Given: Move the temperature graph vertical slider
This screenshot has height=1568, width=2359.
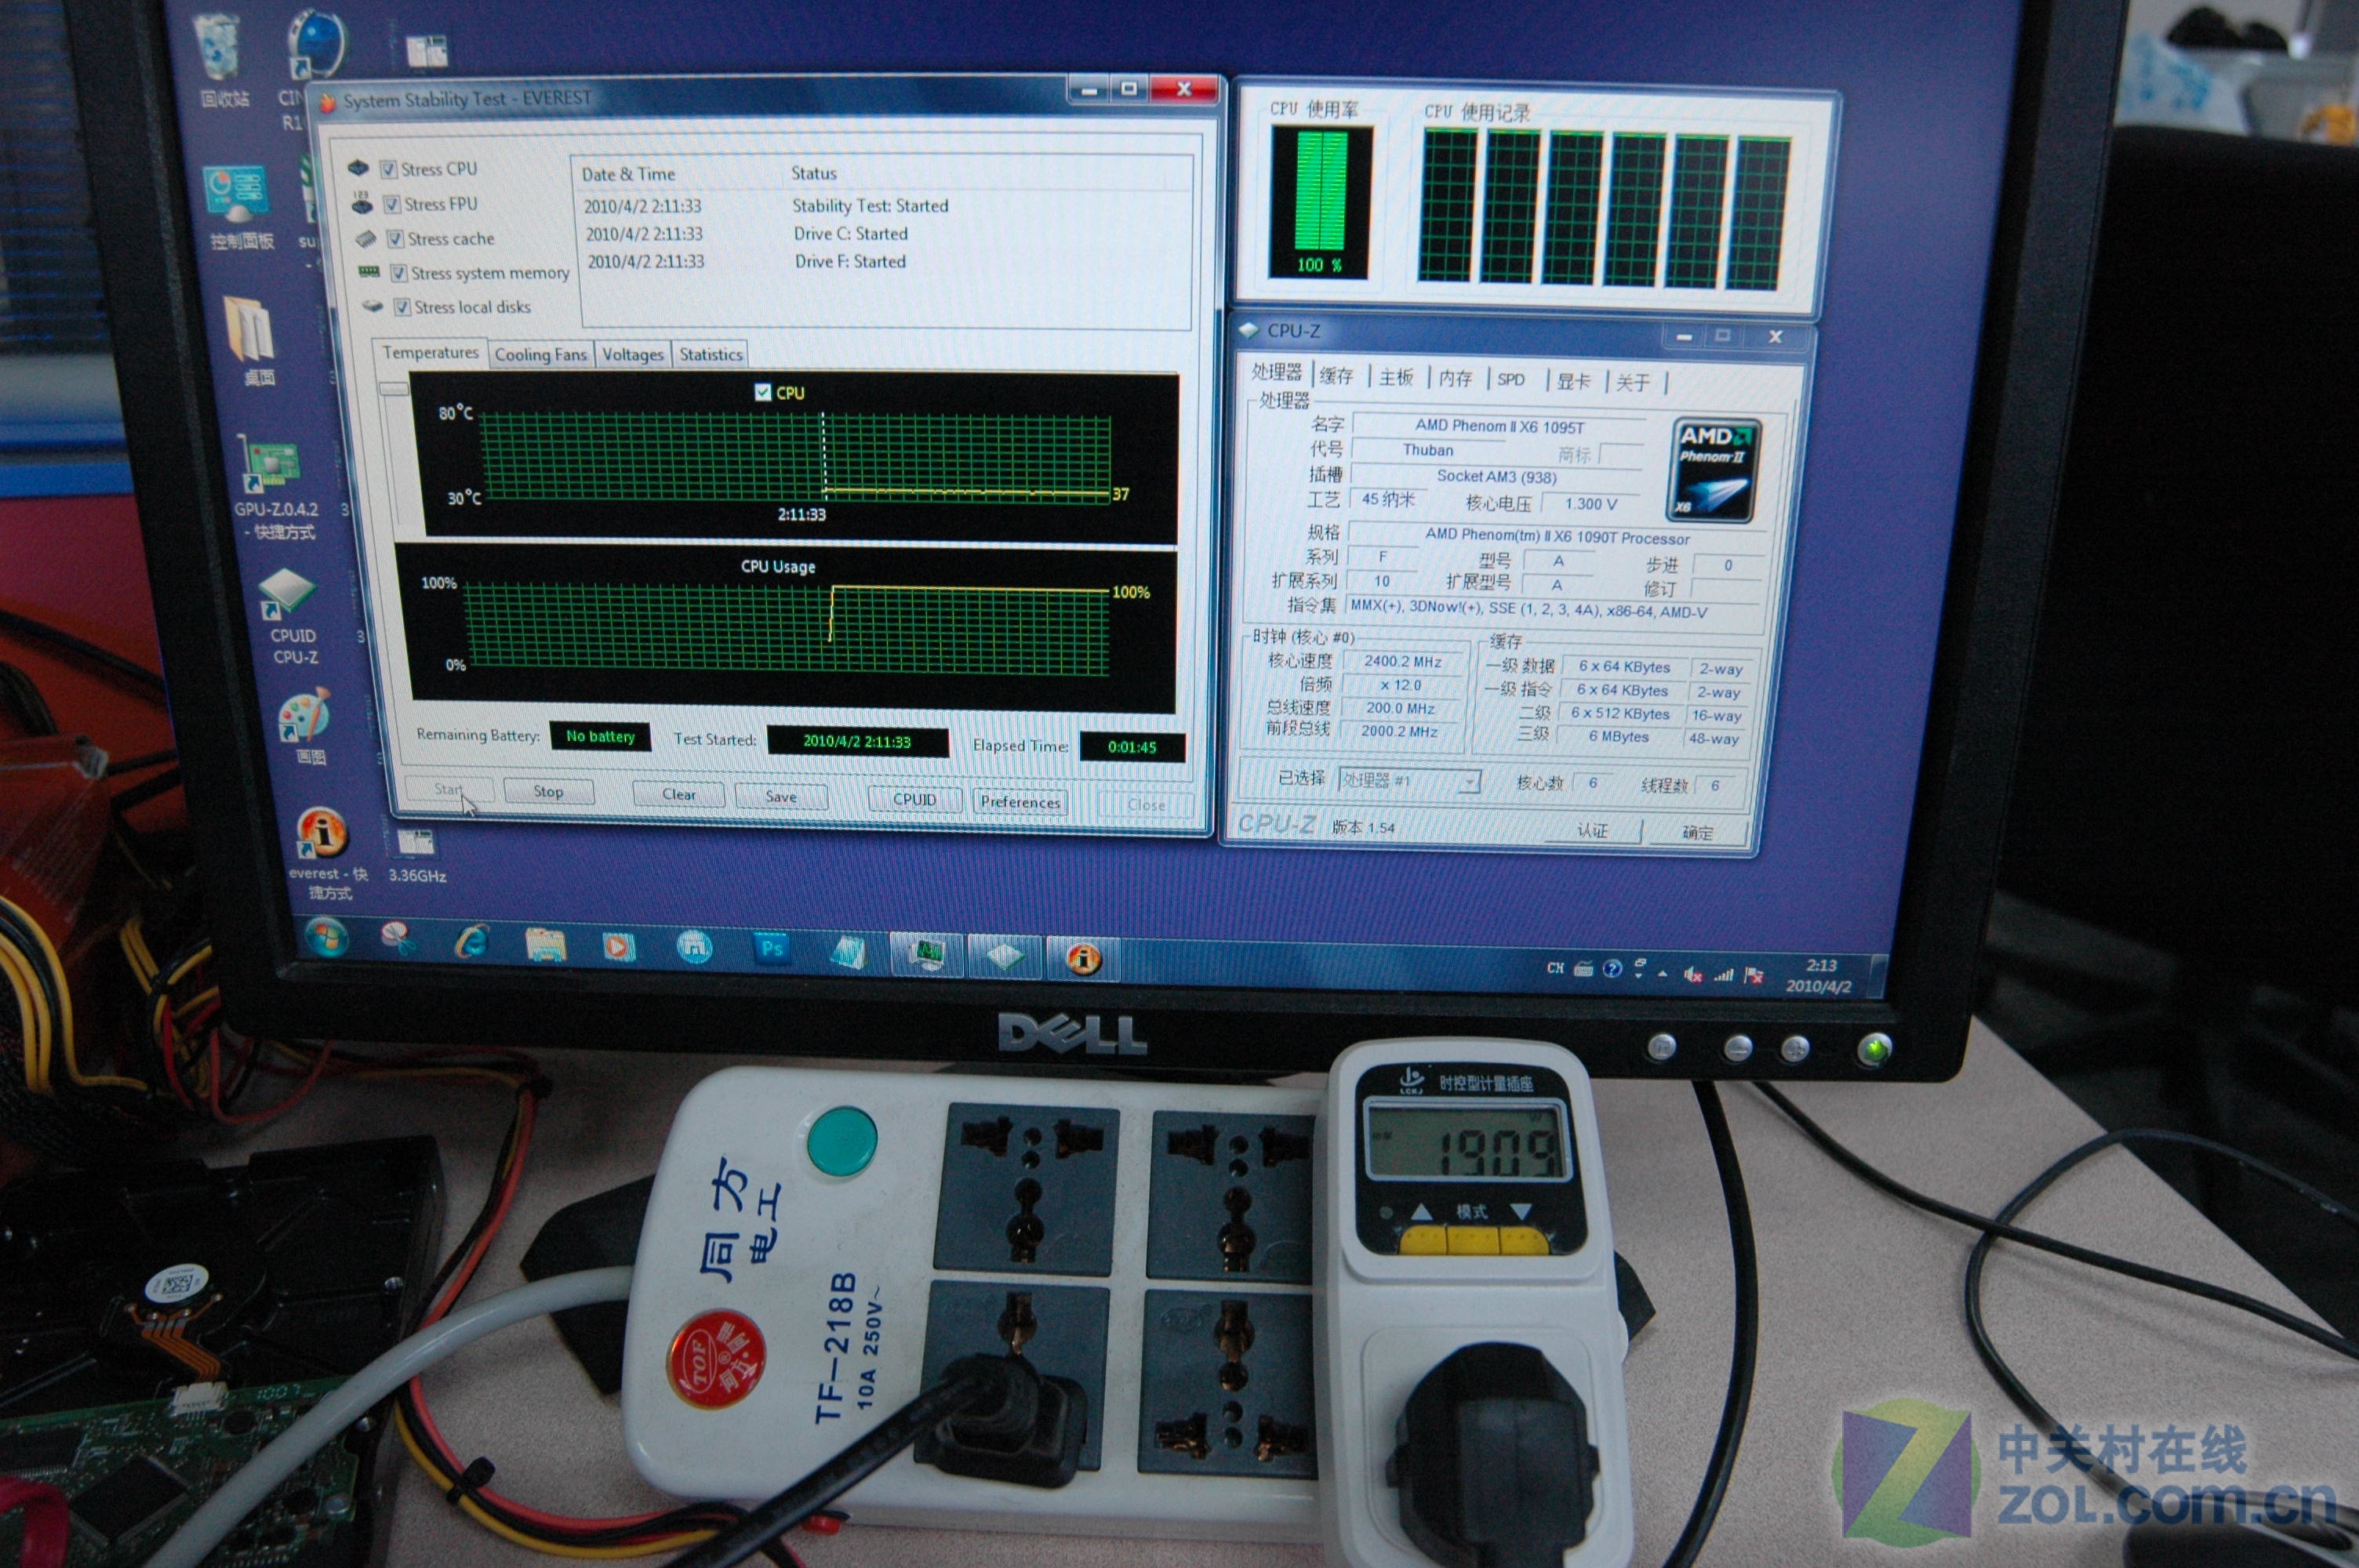Looking at the screenshot, I should pyautogui.click(x=394, y=389).
